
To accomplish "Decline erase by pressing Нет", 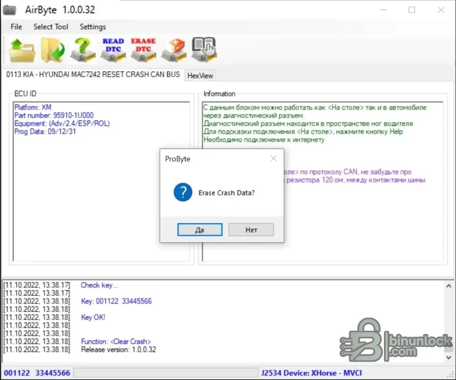I will point(251,230).
